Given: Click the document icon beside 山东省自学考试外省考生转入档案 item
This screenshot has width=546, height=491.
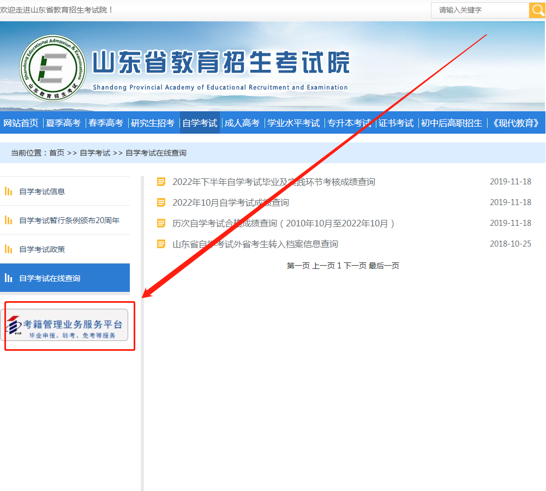Looking at the screenshot, I should pos(161,244).
